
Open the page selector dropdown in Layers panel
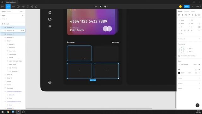[x=21, y=11]
